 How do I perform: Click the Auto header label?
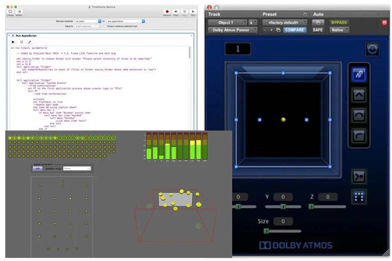pos(318,14)
